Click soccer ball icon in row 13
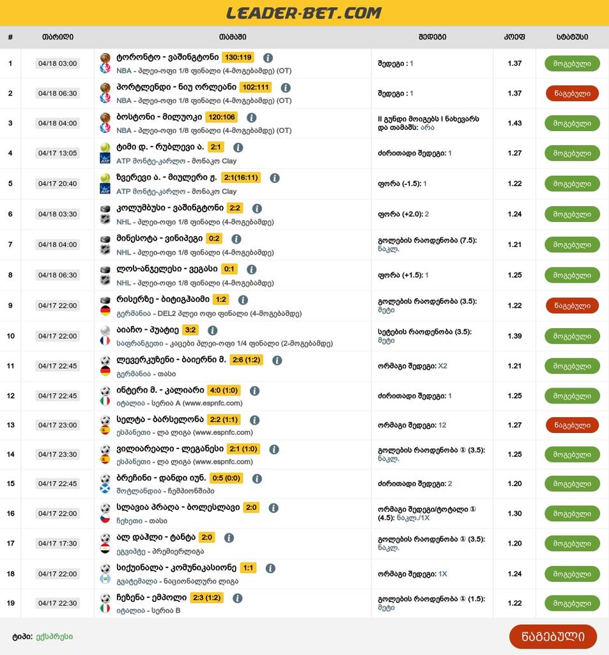Image resolution: width=609 pixels, height=655 pixels. [x=105, y=420]
